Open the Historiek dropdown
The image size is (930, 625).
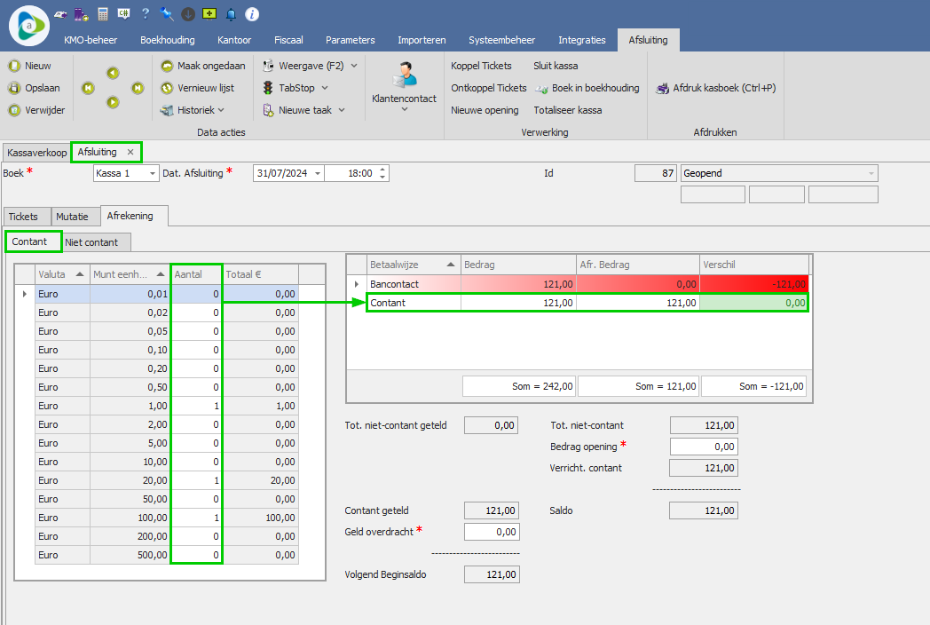pos(193,110)
